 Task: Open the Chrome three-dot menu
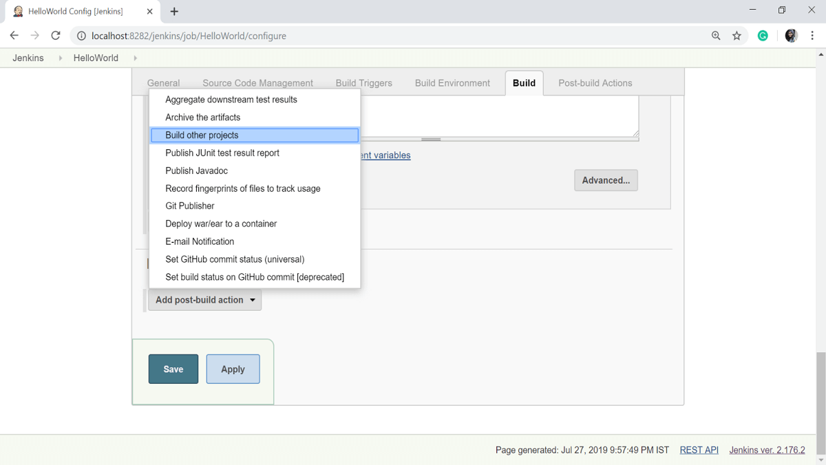(812, 36)
